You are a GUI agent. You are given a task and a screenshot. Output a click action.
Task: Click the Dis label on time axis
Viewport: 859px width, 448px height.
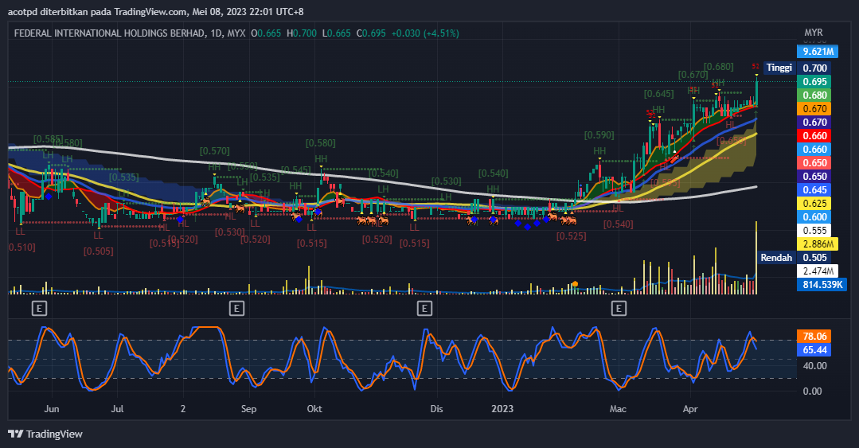436,409
